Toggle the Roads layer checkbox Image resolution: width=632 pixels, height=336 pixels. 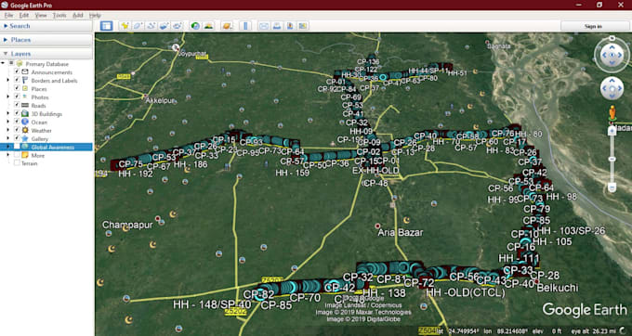17,106
